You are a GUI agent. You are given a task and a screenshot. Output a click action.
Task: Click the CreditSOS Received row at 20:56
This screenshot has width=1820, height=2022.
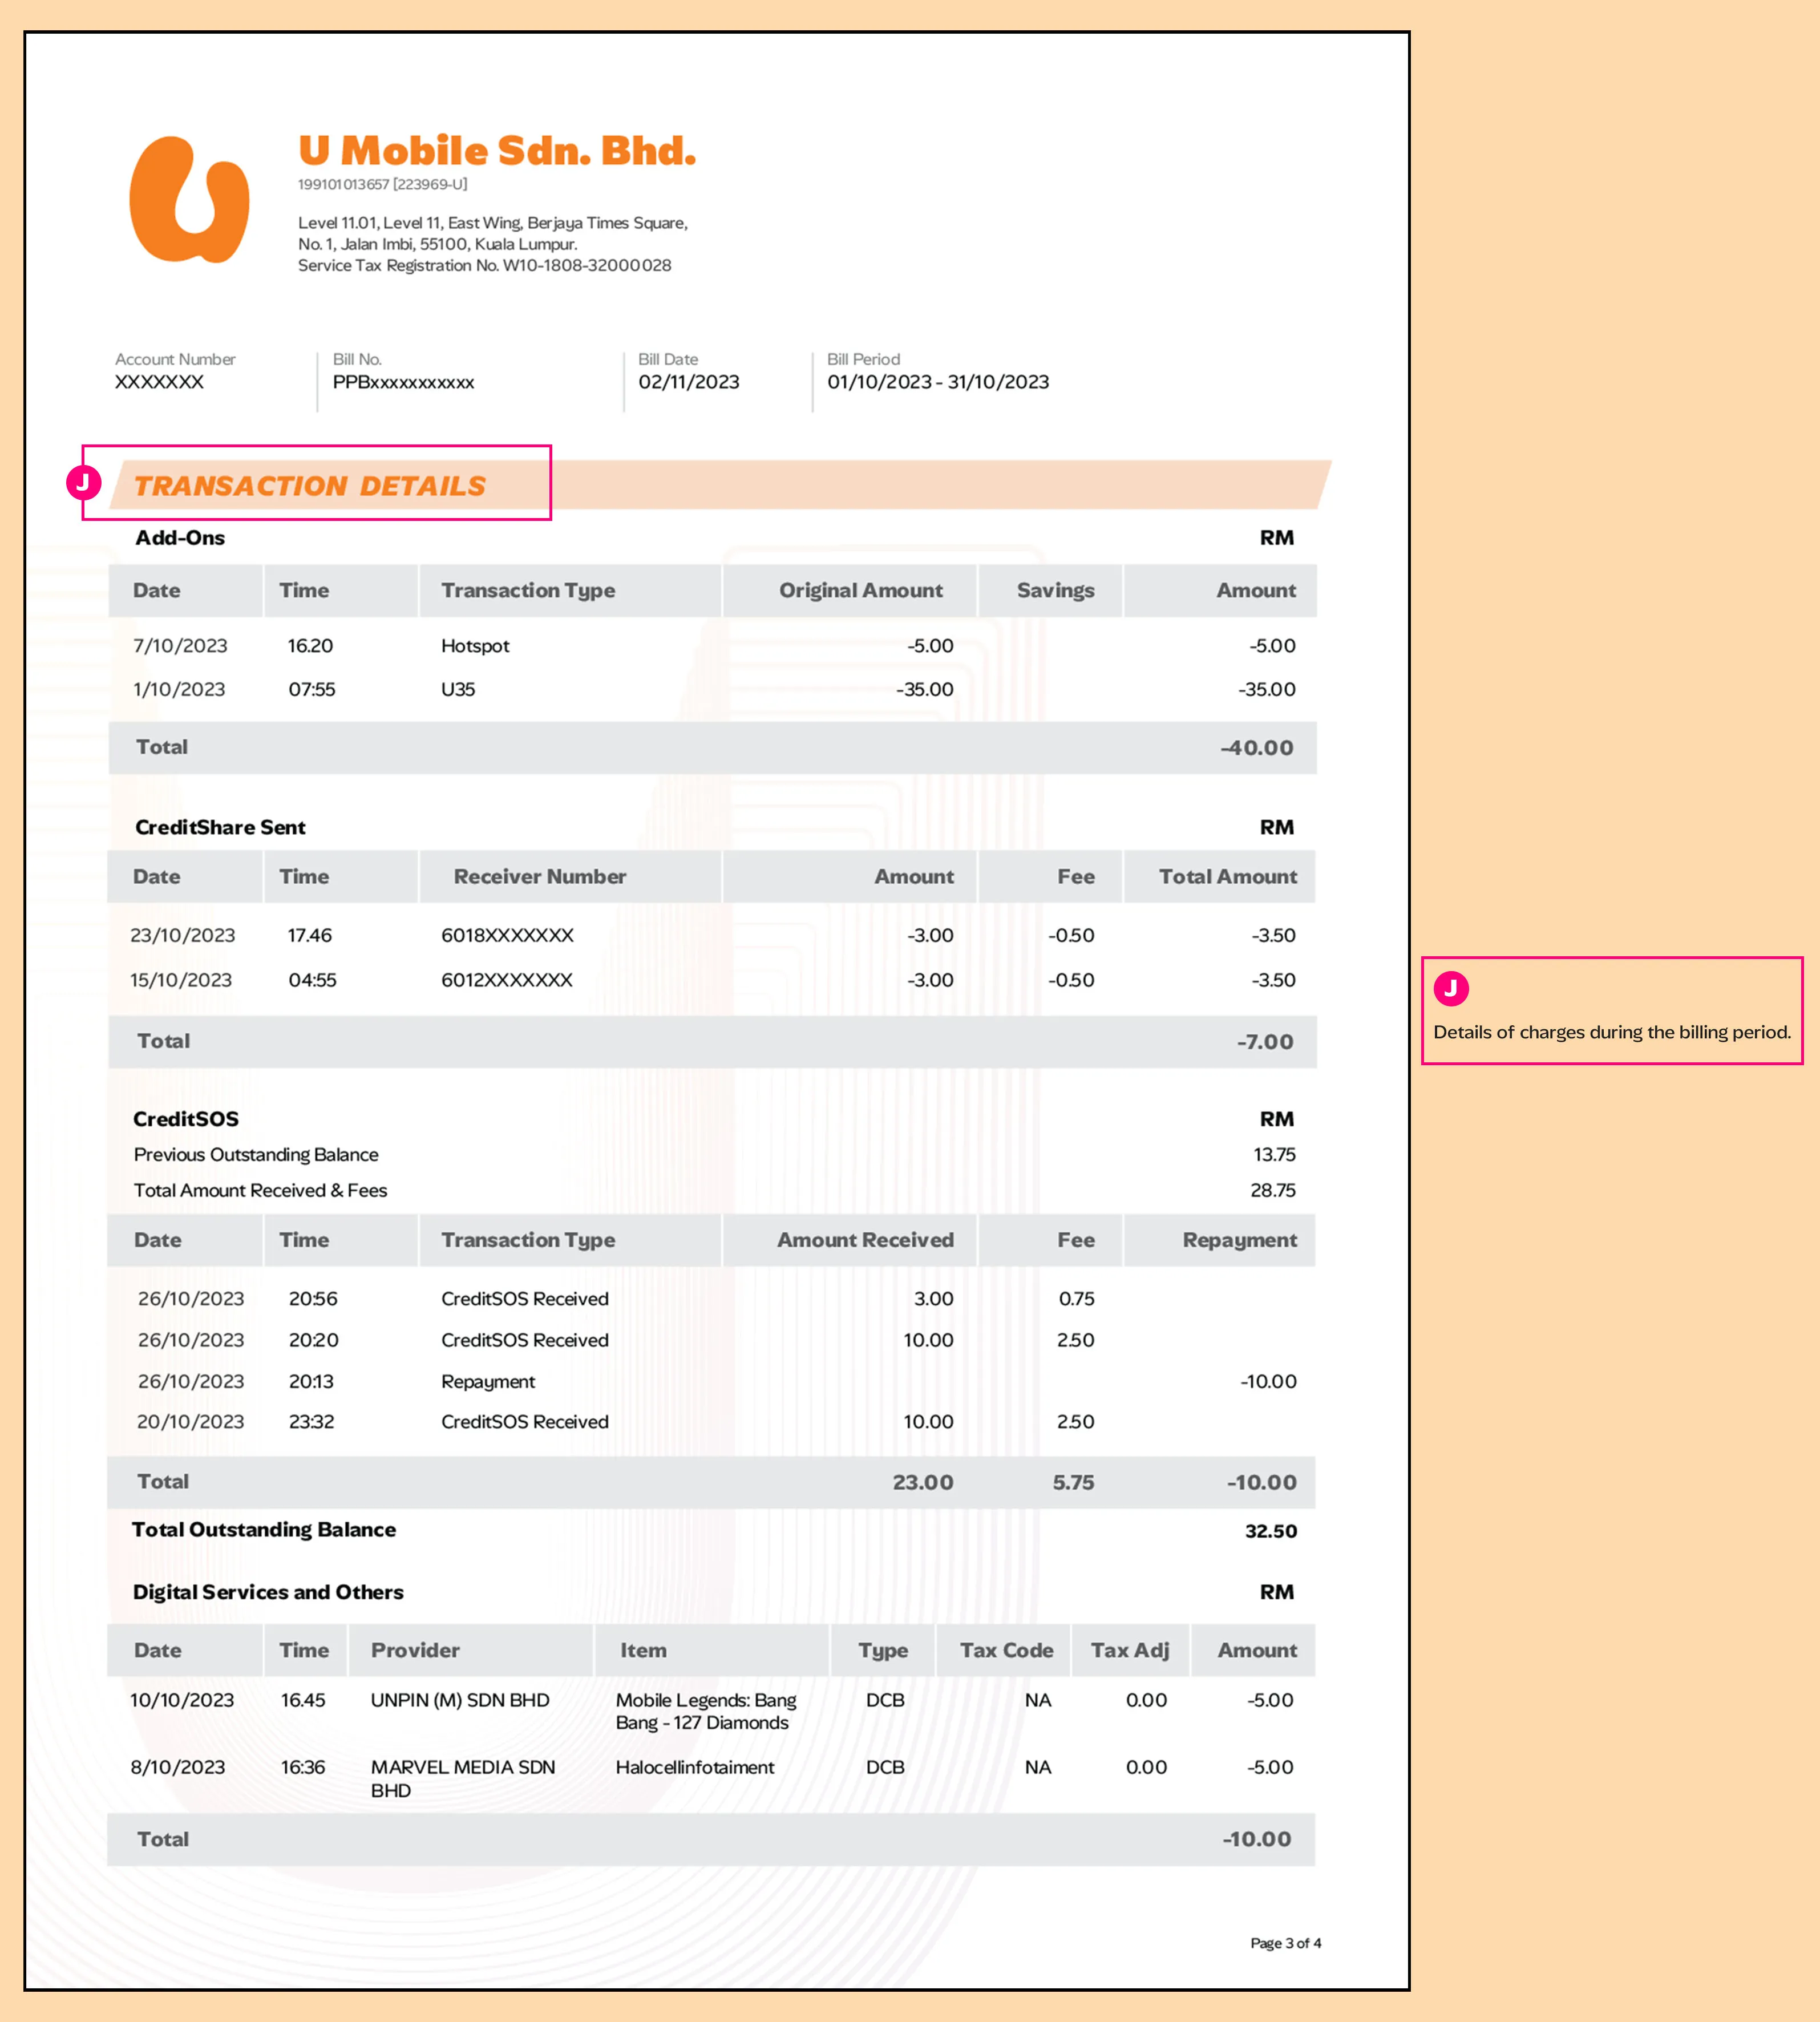[x=711, y=1299]
